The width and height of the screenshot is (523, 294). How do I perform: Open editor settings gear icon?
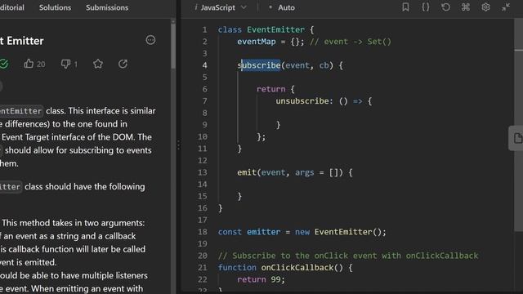coord(485,7)
